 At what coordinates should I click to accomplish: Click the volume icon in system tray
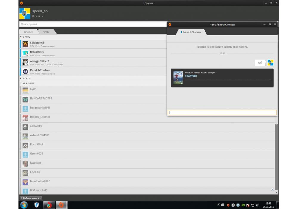click(x=257, y=205)
